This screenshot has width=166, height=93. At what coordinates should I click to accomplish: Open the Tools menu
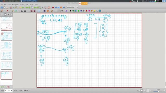pos(27,5)
